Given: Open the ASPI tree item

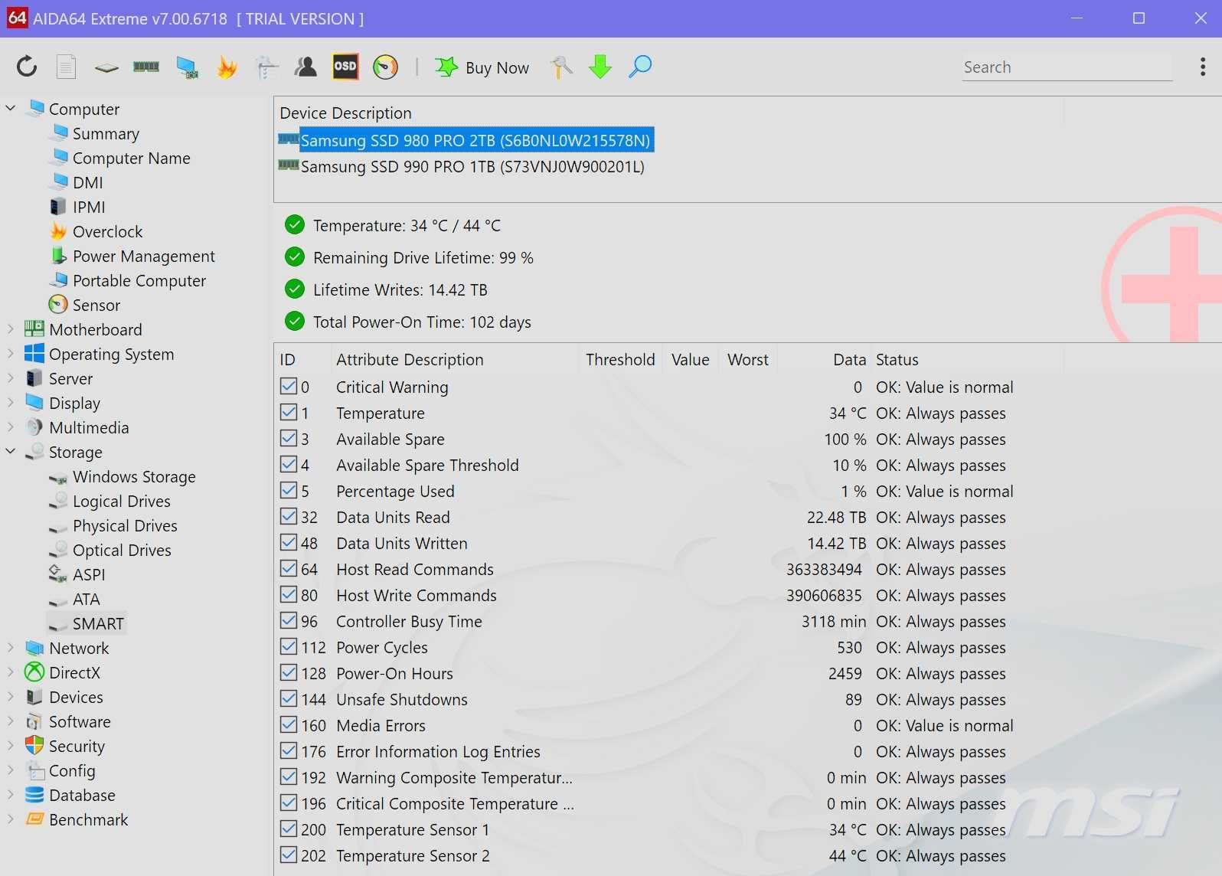Looking at the screenshot, I should tap(89, 574).
